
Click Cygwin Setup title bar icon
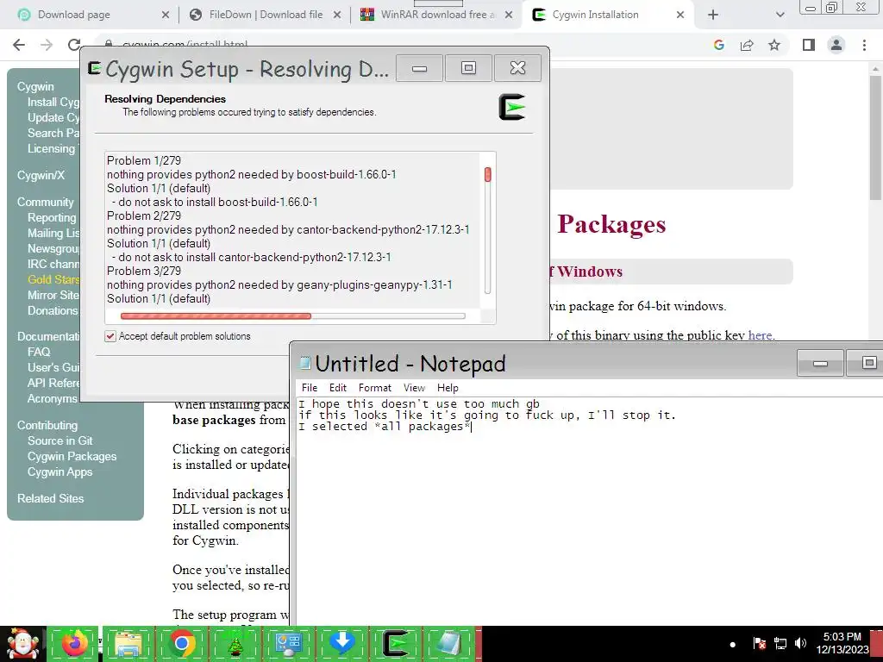tap(95, 69)
